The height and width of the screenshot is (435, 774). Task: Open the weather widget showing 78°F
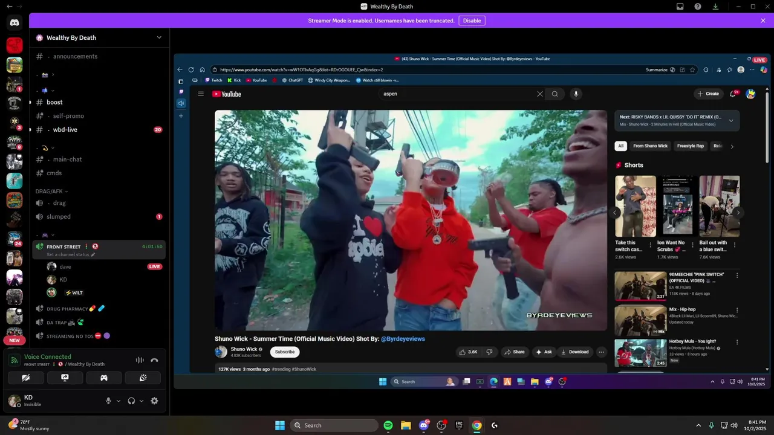pos(29,425)
